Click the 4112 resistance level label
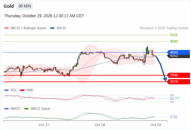 [174, 35]
